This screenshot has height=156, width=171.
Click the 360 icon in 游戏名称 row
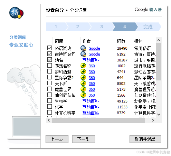[x=83, y=66]
